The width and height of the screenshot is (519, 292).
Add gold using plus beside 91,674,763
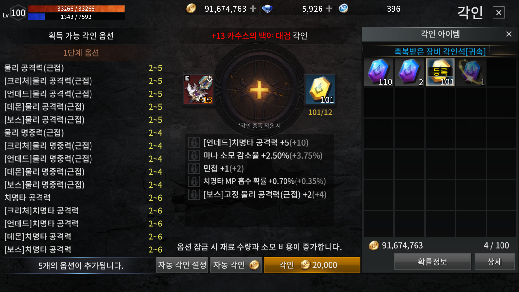point(253,9)
